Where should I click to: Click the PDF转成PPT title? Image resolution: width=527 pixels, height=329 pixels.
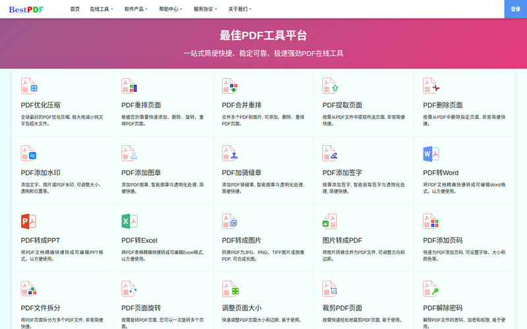[x=40, y=240]
